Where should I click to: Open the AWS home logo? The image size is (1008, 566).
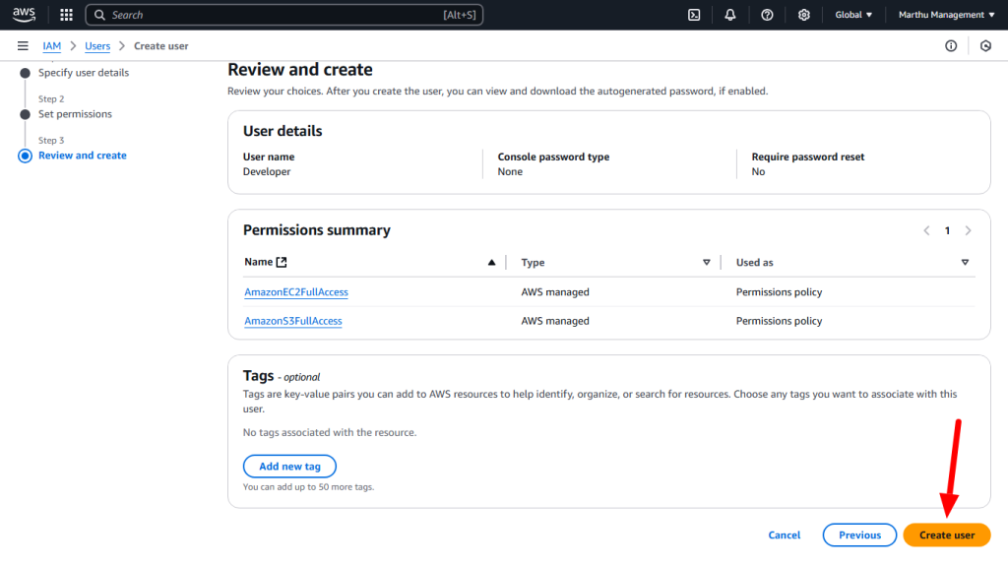(x=24, y=14)
